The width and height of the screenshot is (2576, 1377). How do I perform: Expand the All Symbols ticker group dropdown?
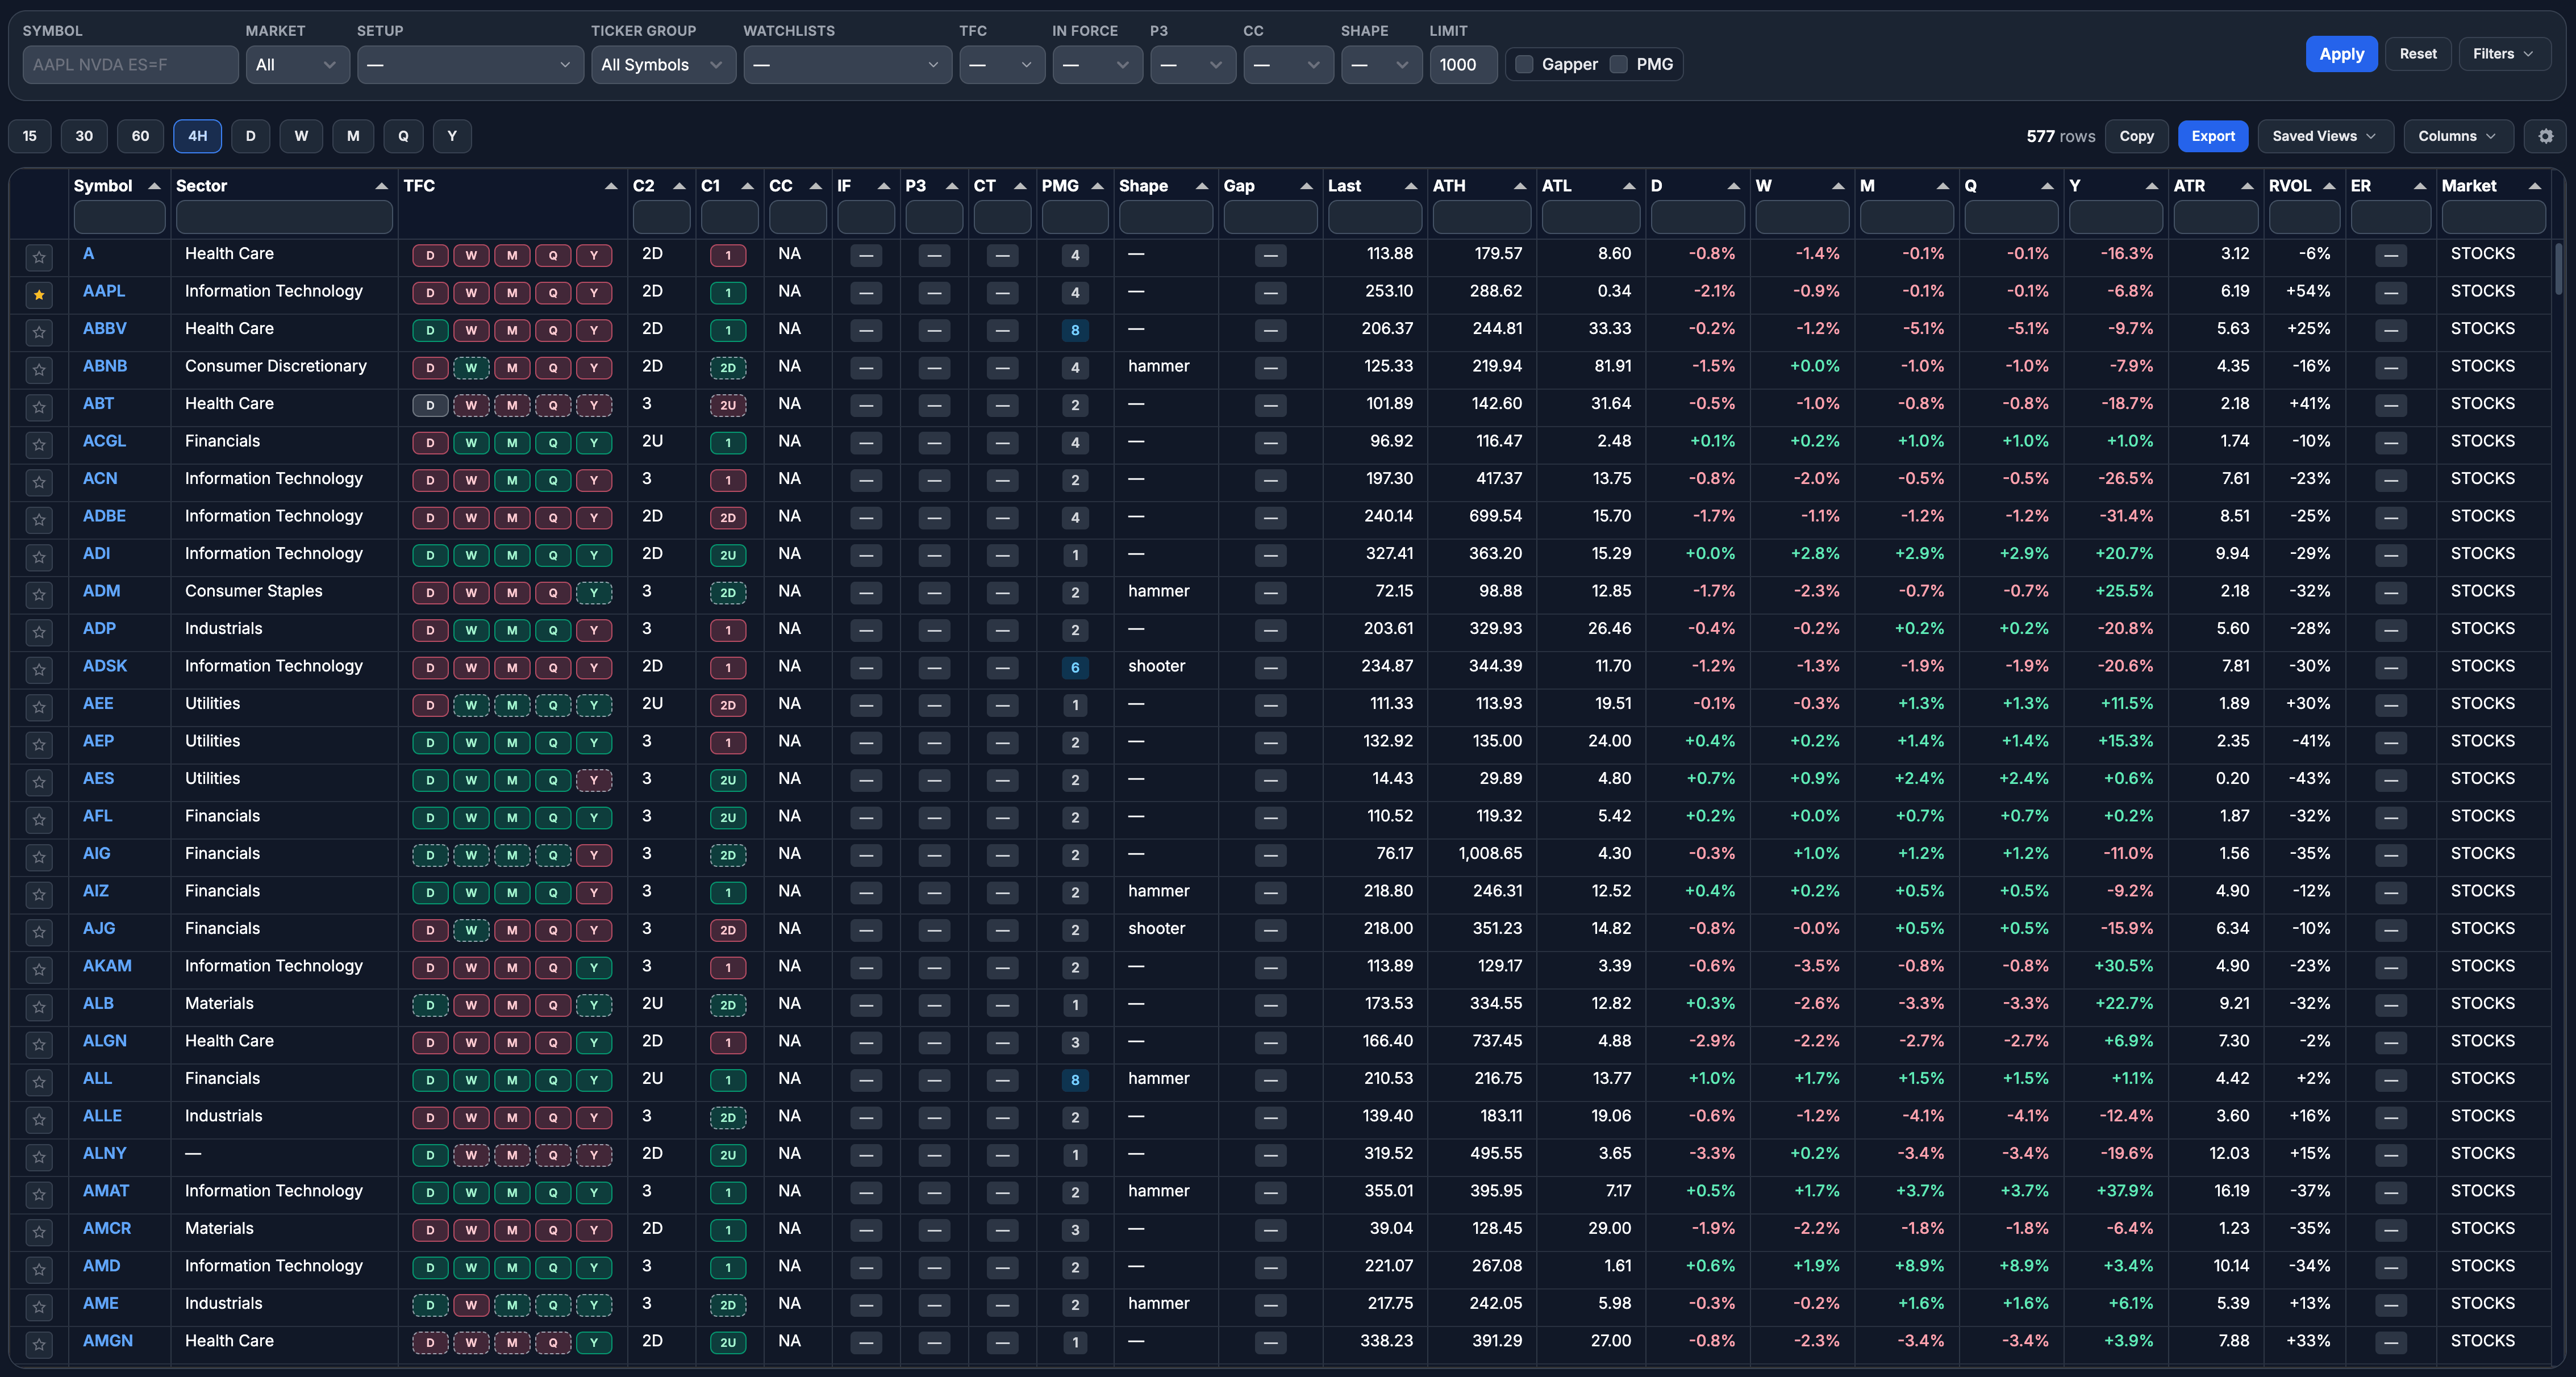pyautogui.click(x=663, y=64)
